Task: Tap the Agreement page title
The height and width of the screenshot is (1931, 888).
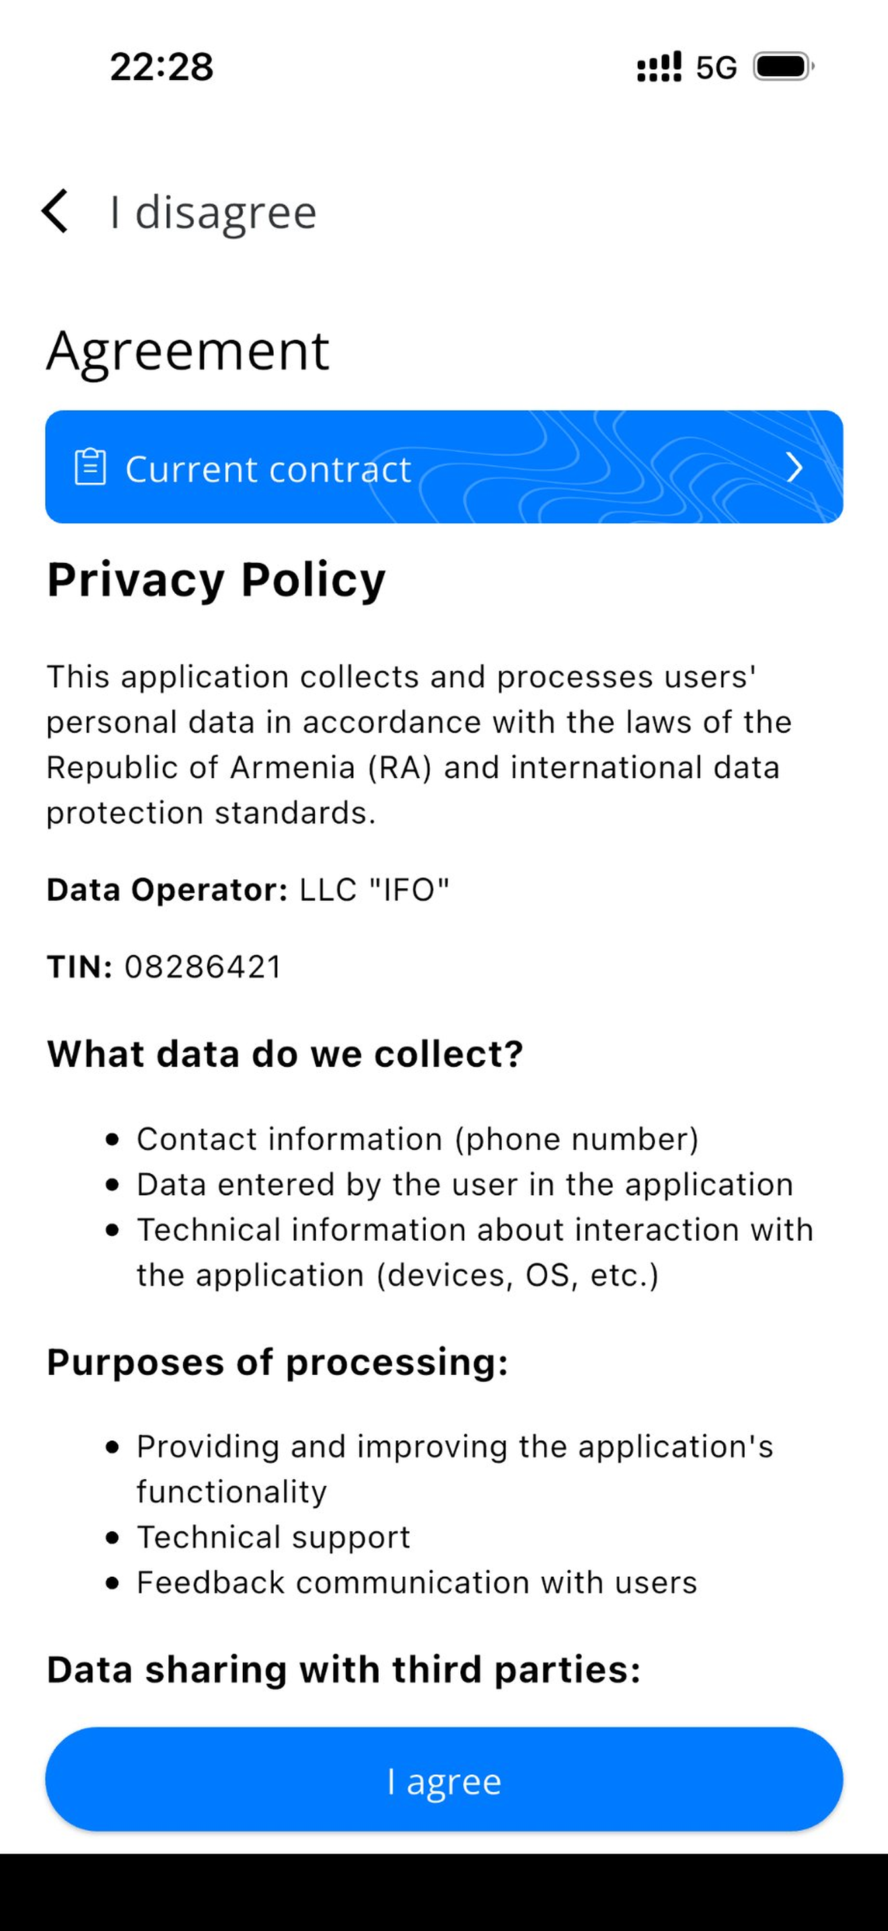Action: pyautogui.click(x=188, y=352)
